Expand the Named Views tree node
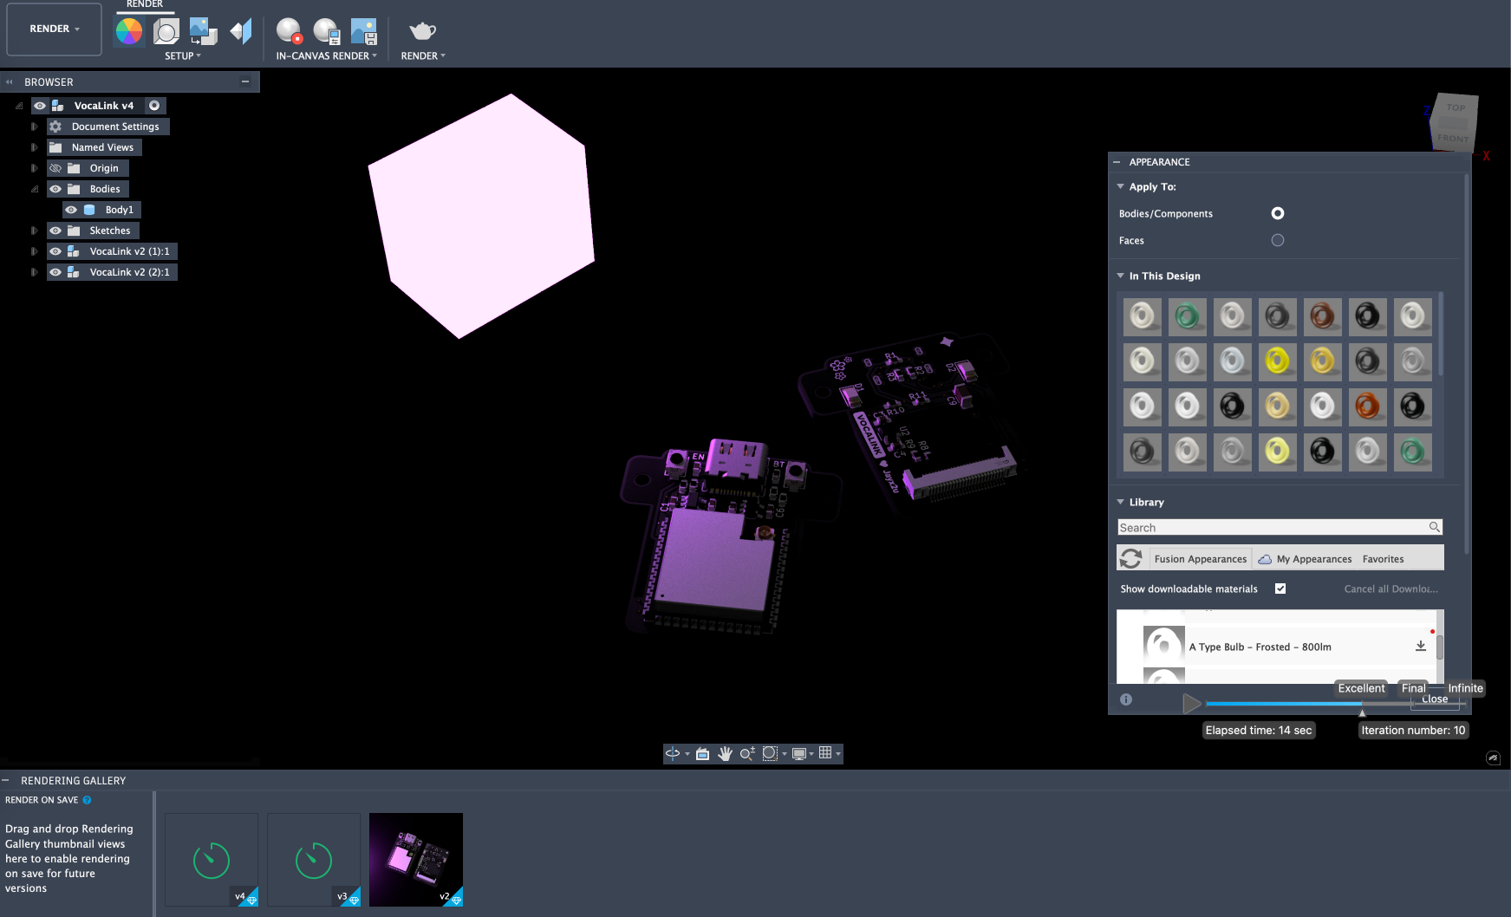This screenshot has width=1511, height=917. [34, 147]
